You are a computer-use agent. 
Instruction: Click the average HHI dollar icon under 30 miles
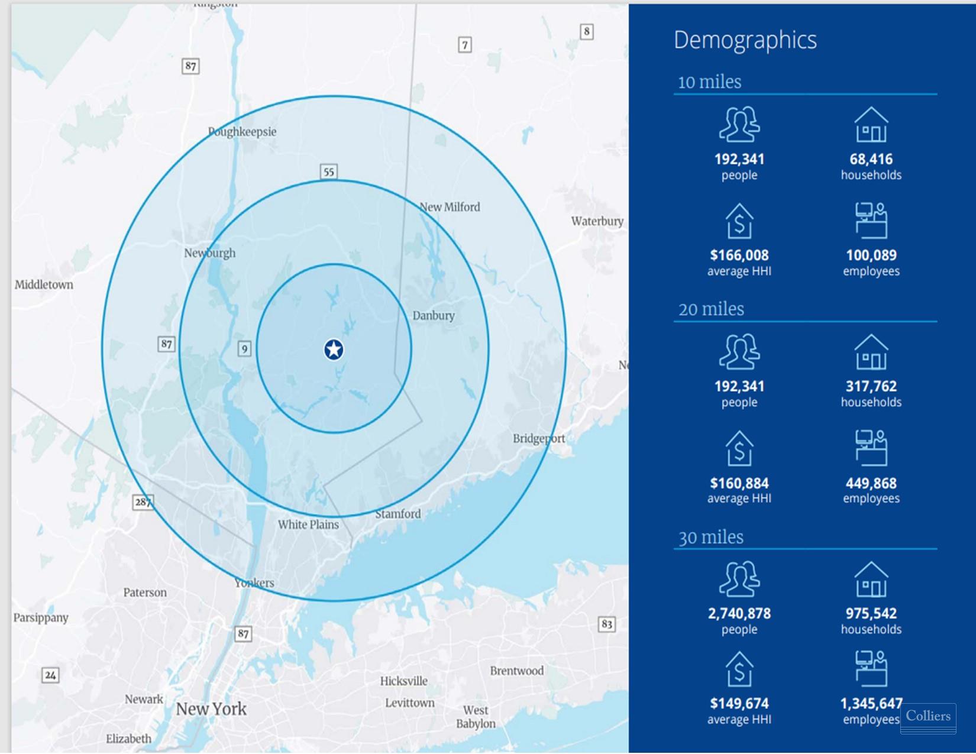[739, 669]
